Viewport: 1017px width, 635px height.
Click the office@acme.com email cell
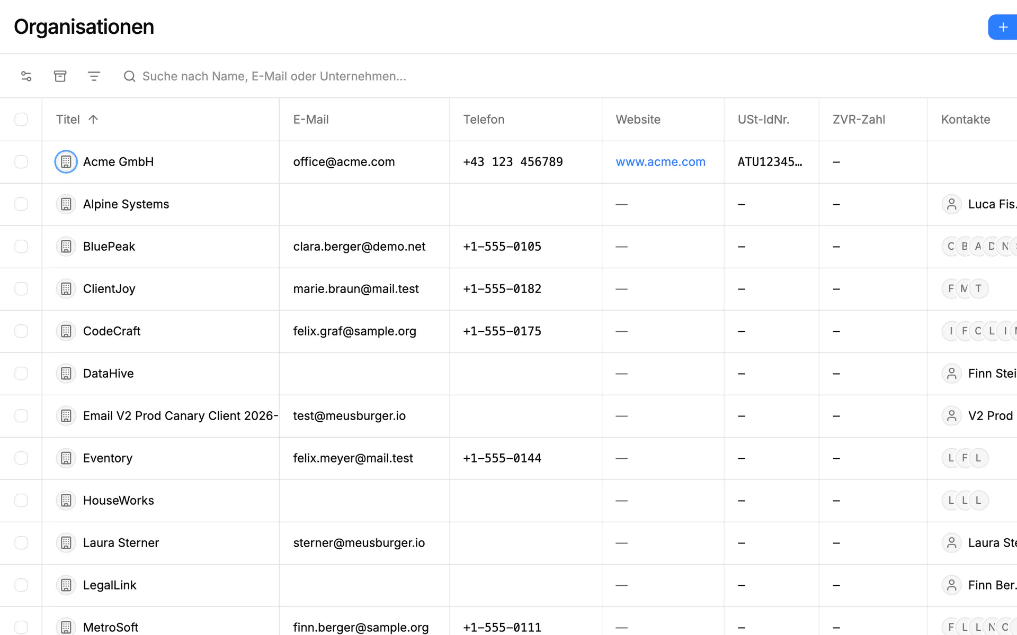click(364, 162)
